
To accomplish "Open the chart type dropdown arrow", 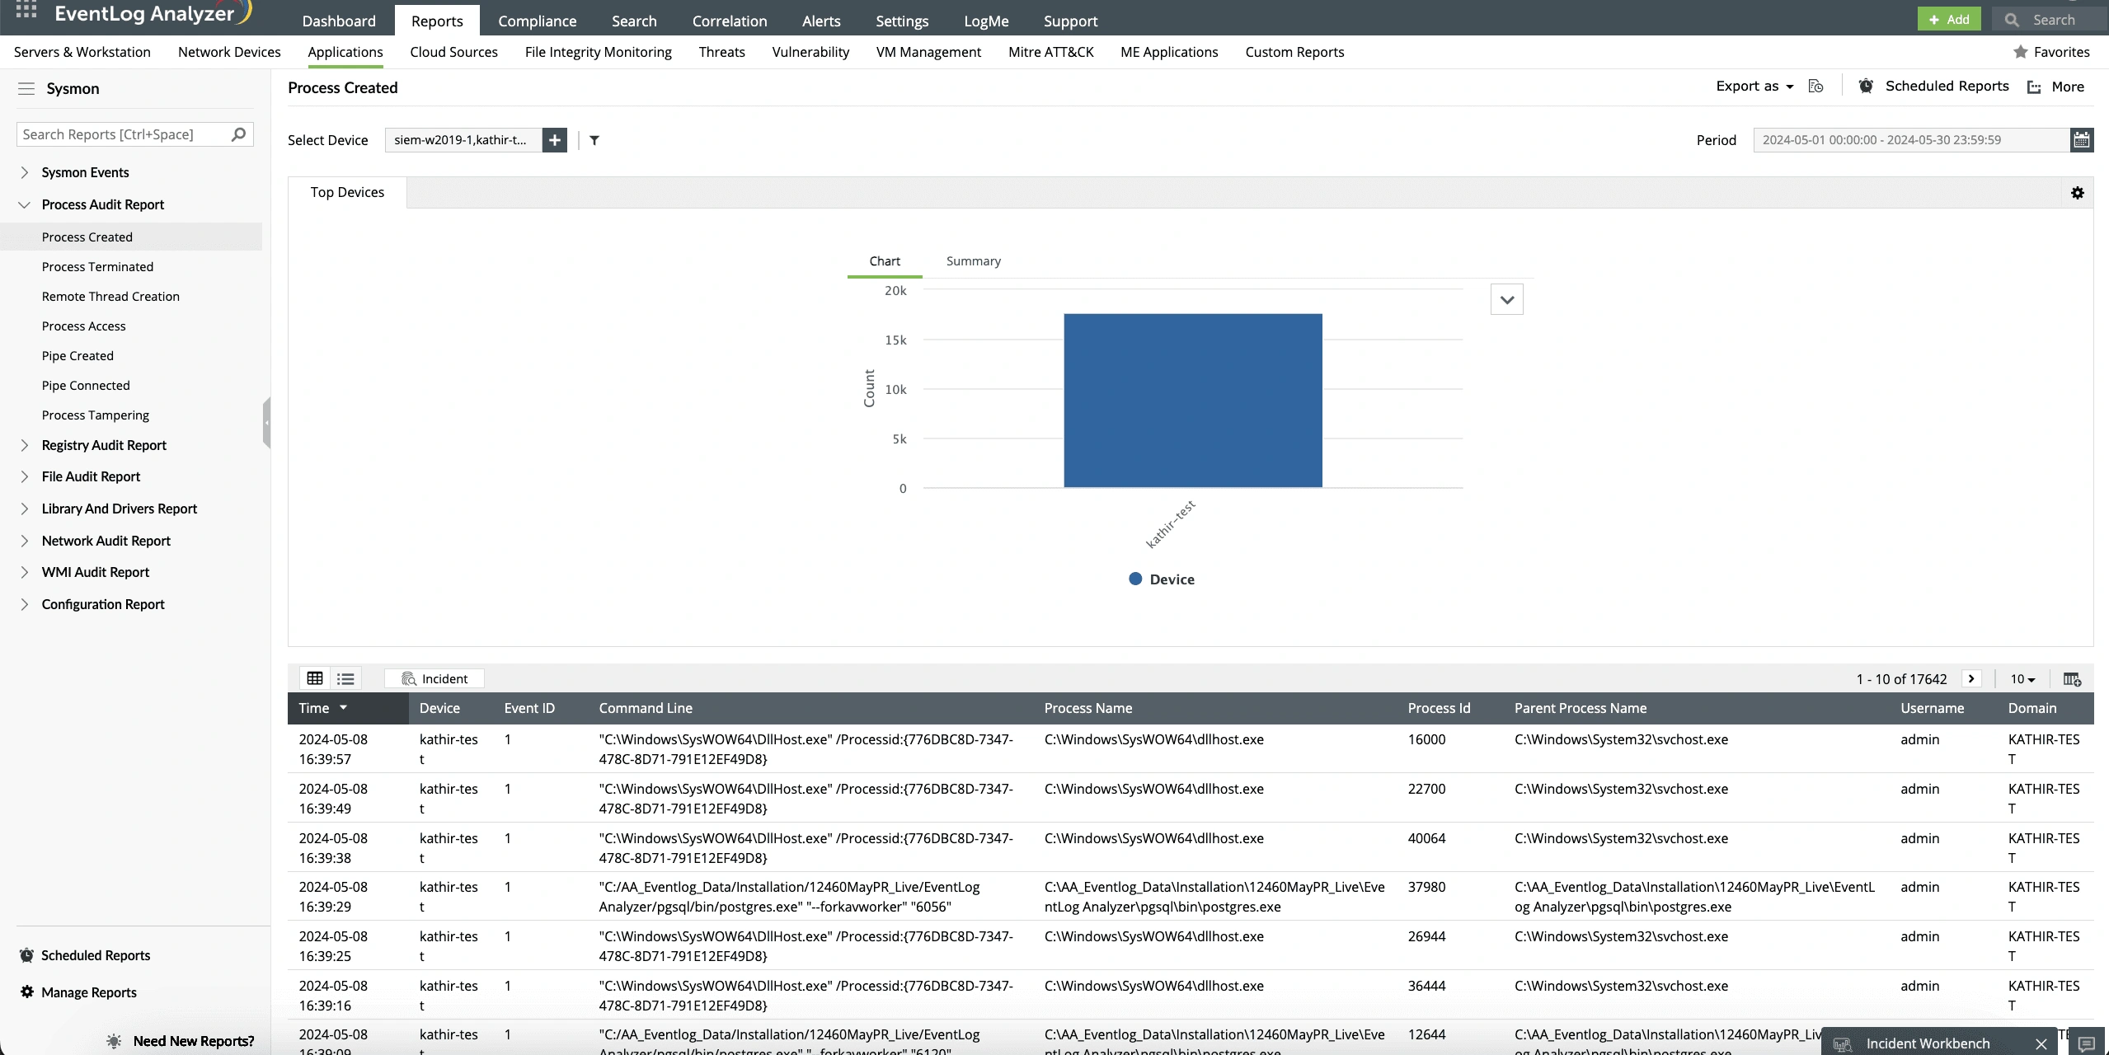I will tap(1506, 300).
